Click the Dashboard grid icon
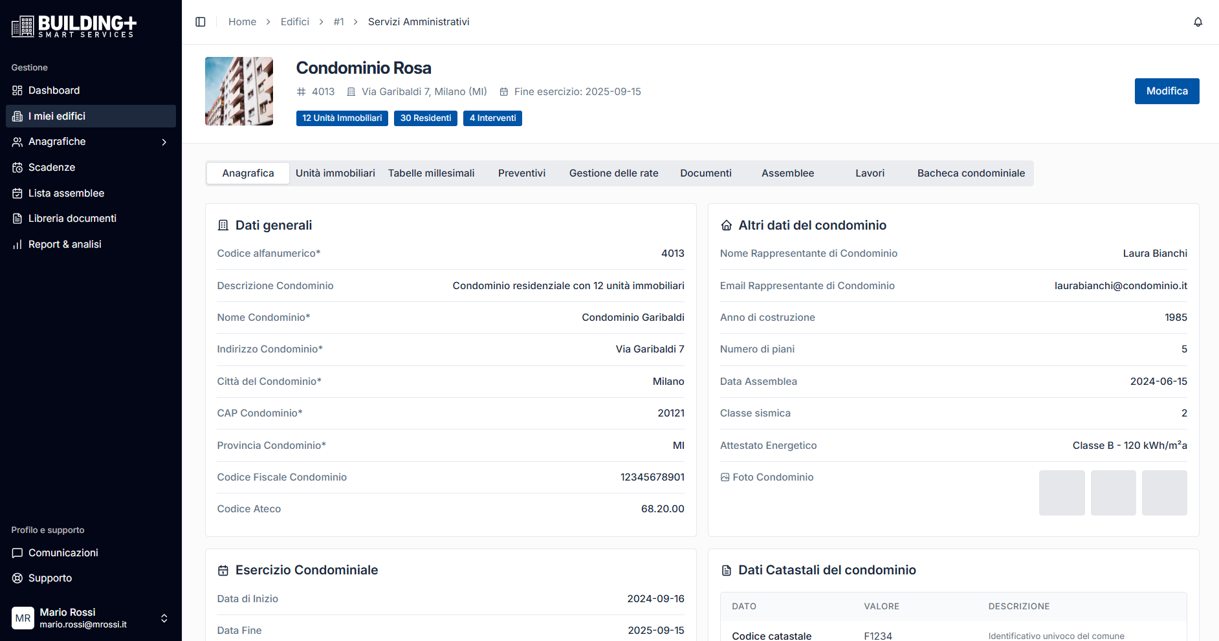1219x641 pixels. click(17, 91)
